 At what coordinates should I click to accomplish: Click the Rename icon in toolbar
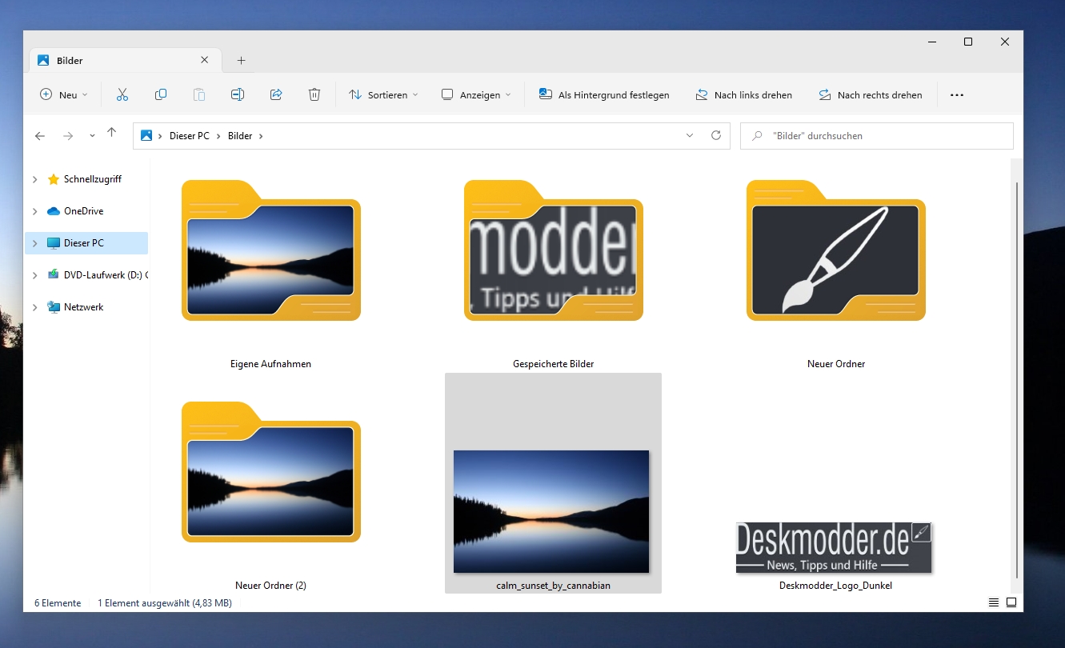(x=238, y=94)
